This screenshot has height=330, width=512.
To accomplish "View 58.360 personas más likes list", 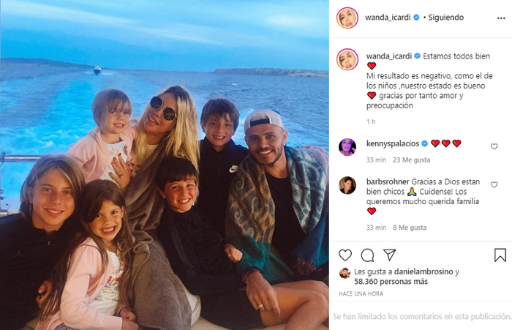I will pyautogui.click(x=391, y=282).
